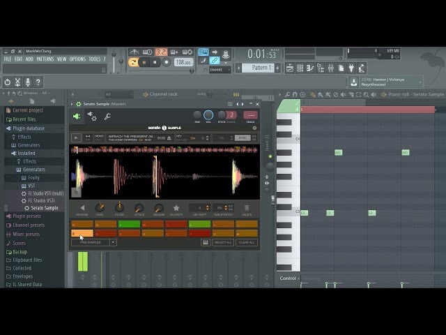446x335 pixels.
Task: Open the VIEW menu
Action: coord(61,59)
